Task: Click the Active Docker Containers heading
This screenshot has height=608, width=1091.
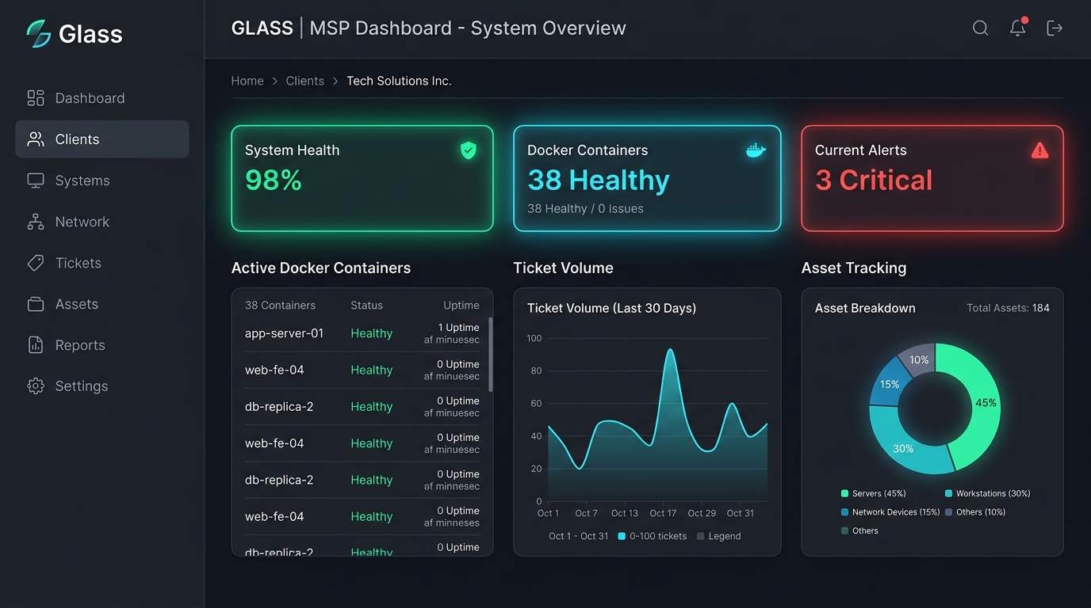Action: coord(321,268)
